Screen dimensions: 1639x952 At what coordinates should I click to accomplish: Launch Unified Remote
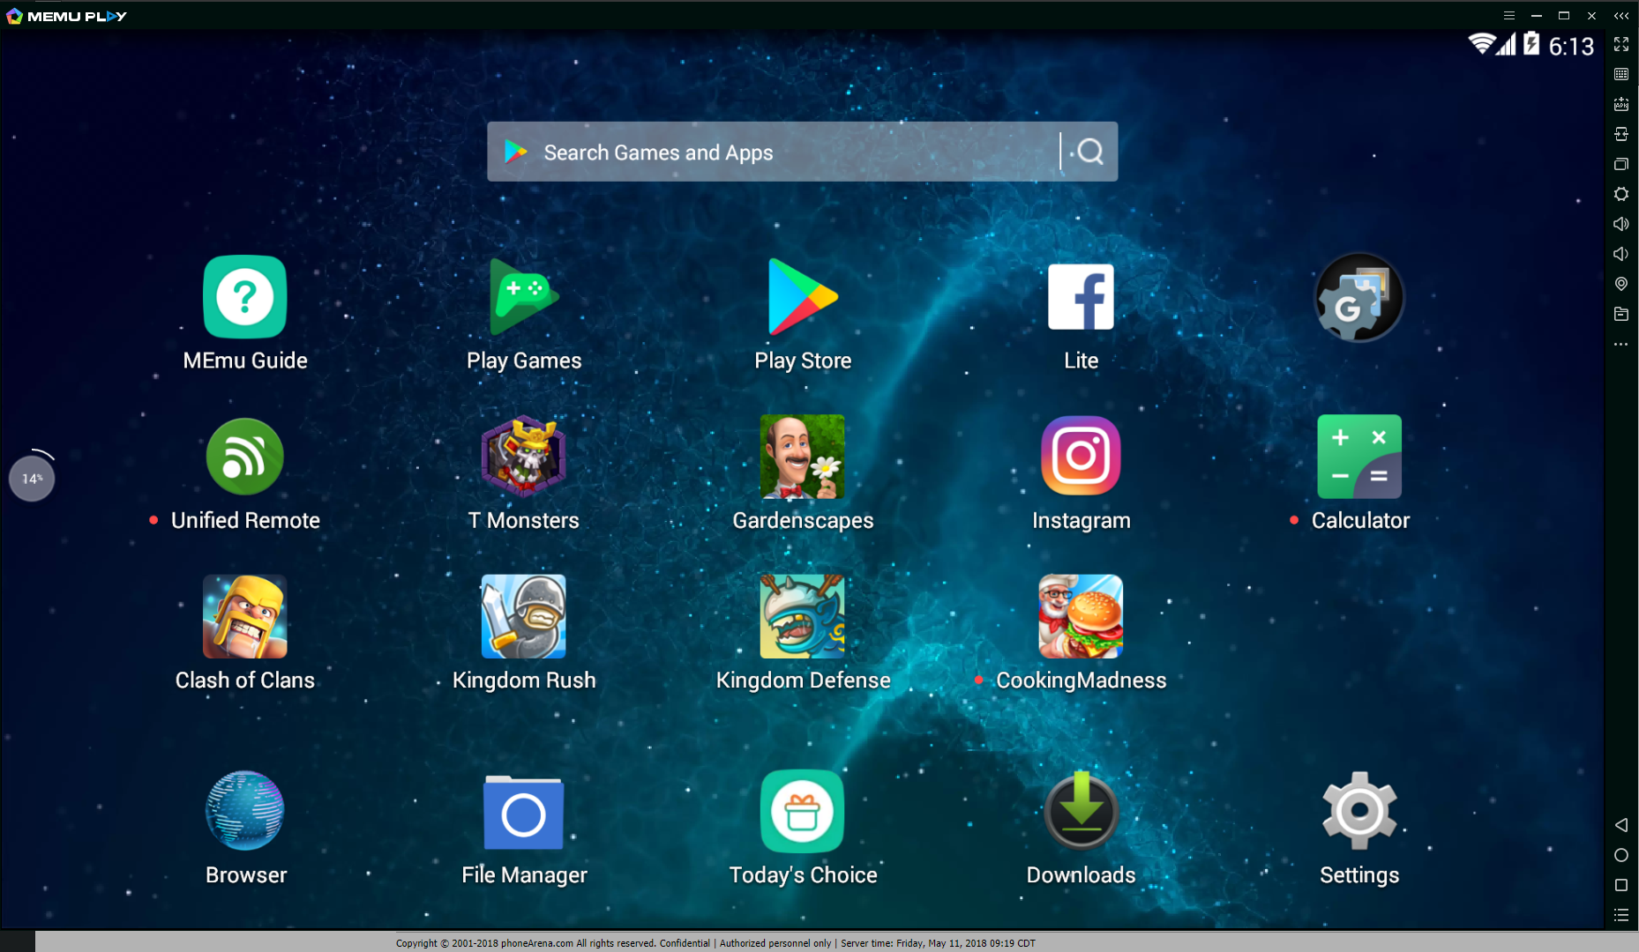(x=245, y=457)
